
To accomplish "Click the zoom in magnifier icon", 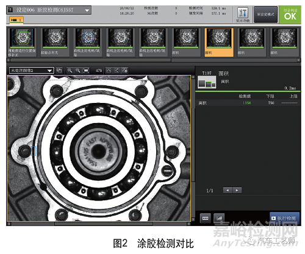I will [70, 71].
